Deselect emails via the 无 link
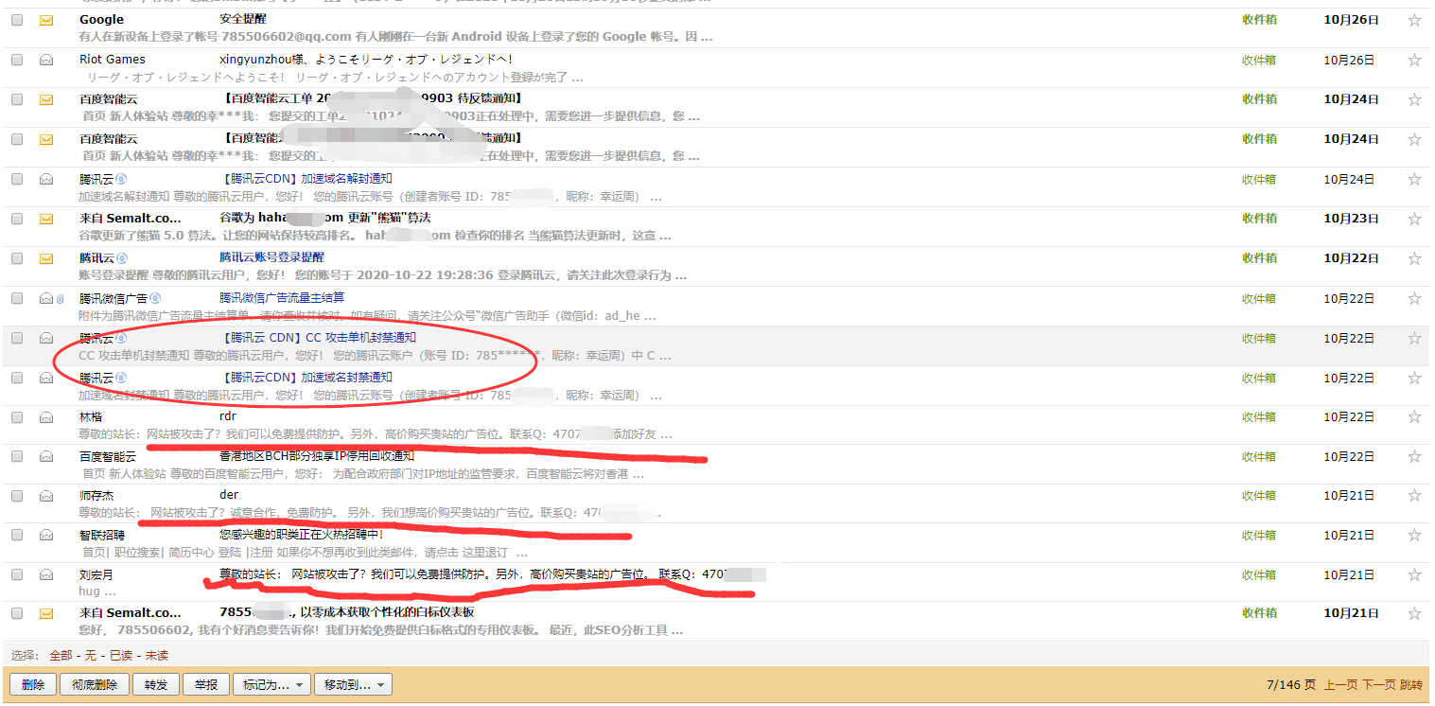Viewport: 1435px width, 706px height. click(x=91, y=655)
